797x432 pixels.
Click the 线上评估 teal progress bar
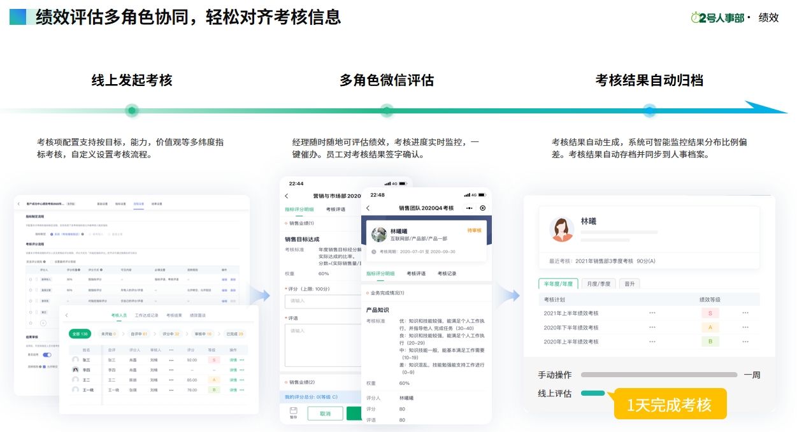pyautogui.click(x=593, y=393)
